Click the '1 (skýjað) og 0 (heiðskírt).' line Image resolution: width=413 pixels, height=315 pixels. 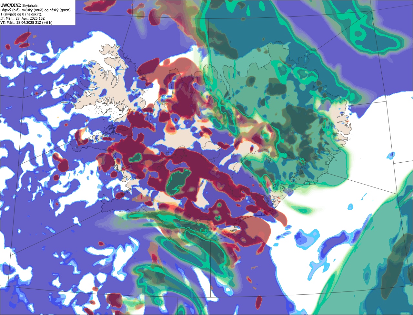click(x=21, y=14)
